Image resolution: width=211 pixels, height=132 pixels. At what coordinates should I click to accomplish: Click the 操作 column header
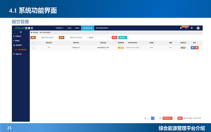(195, 43)
